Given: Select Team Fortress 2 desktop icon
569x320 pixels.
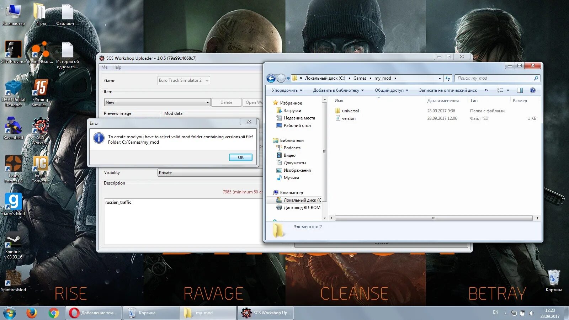Looking at the screenshot, I should click(13, 169).
